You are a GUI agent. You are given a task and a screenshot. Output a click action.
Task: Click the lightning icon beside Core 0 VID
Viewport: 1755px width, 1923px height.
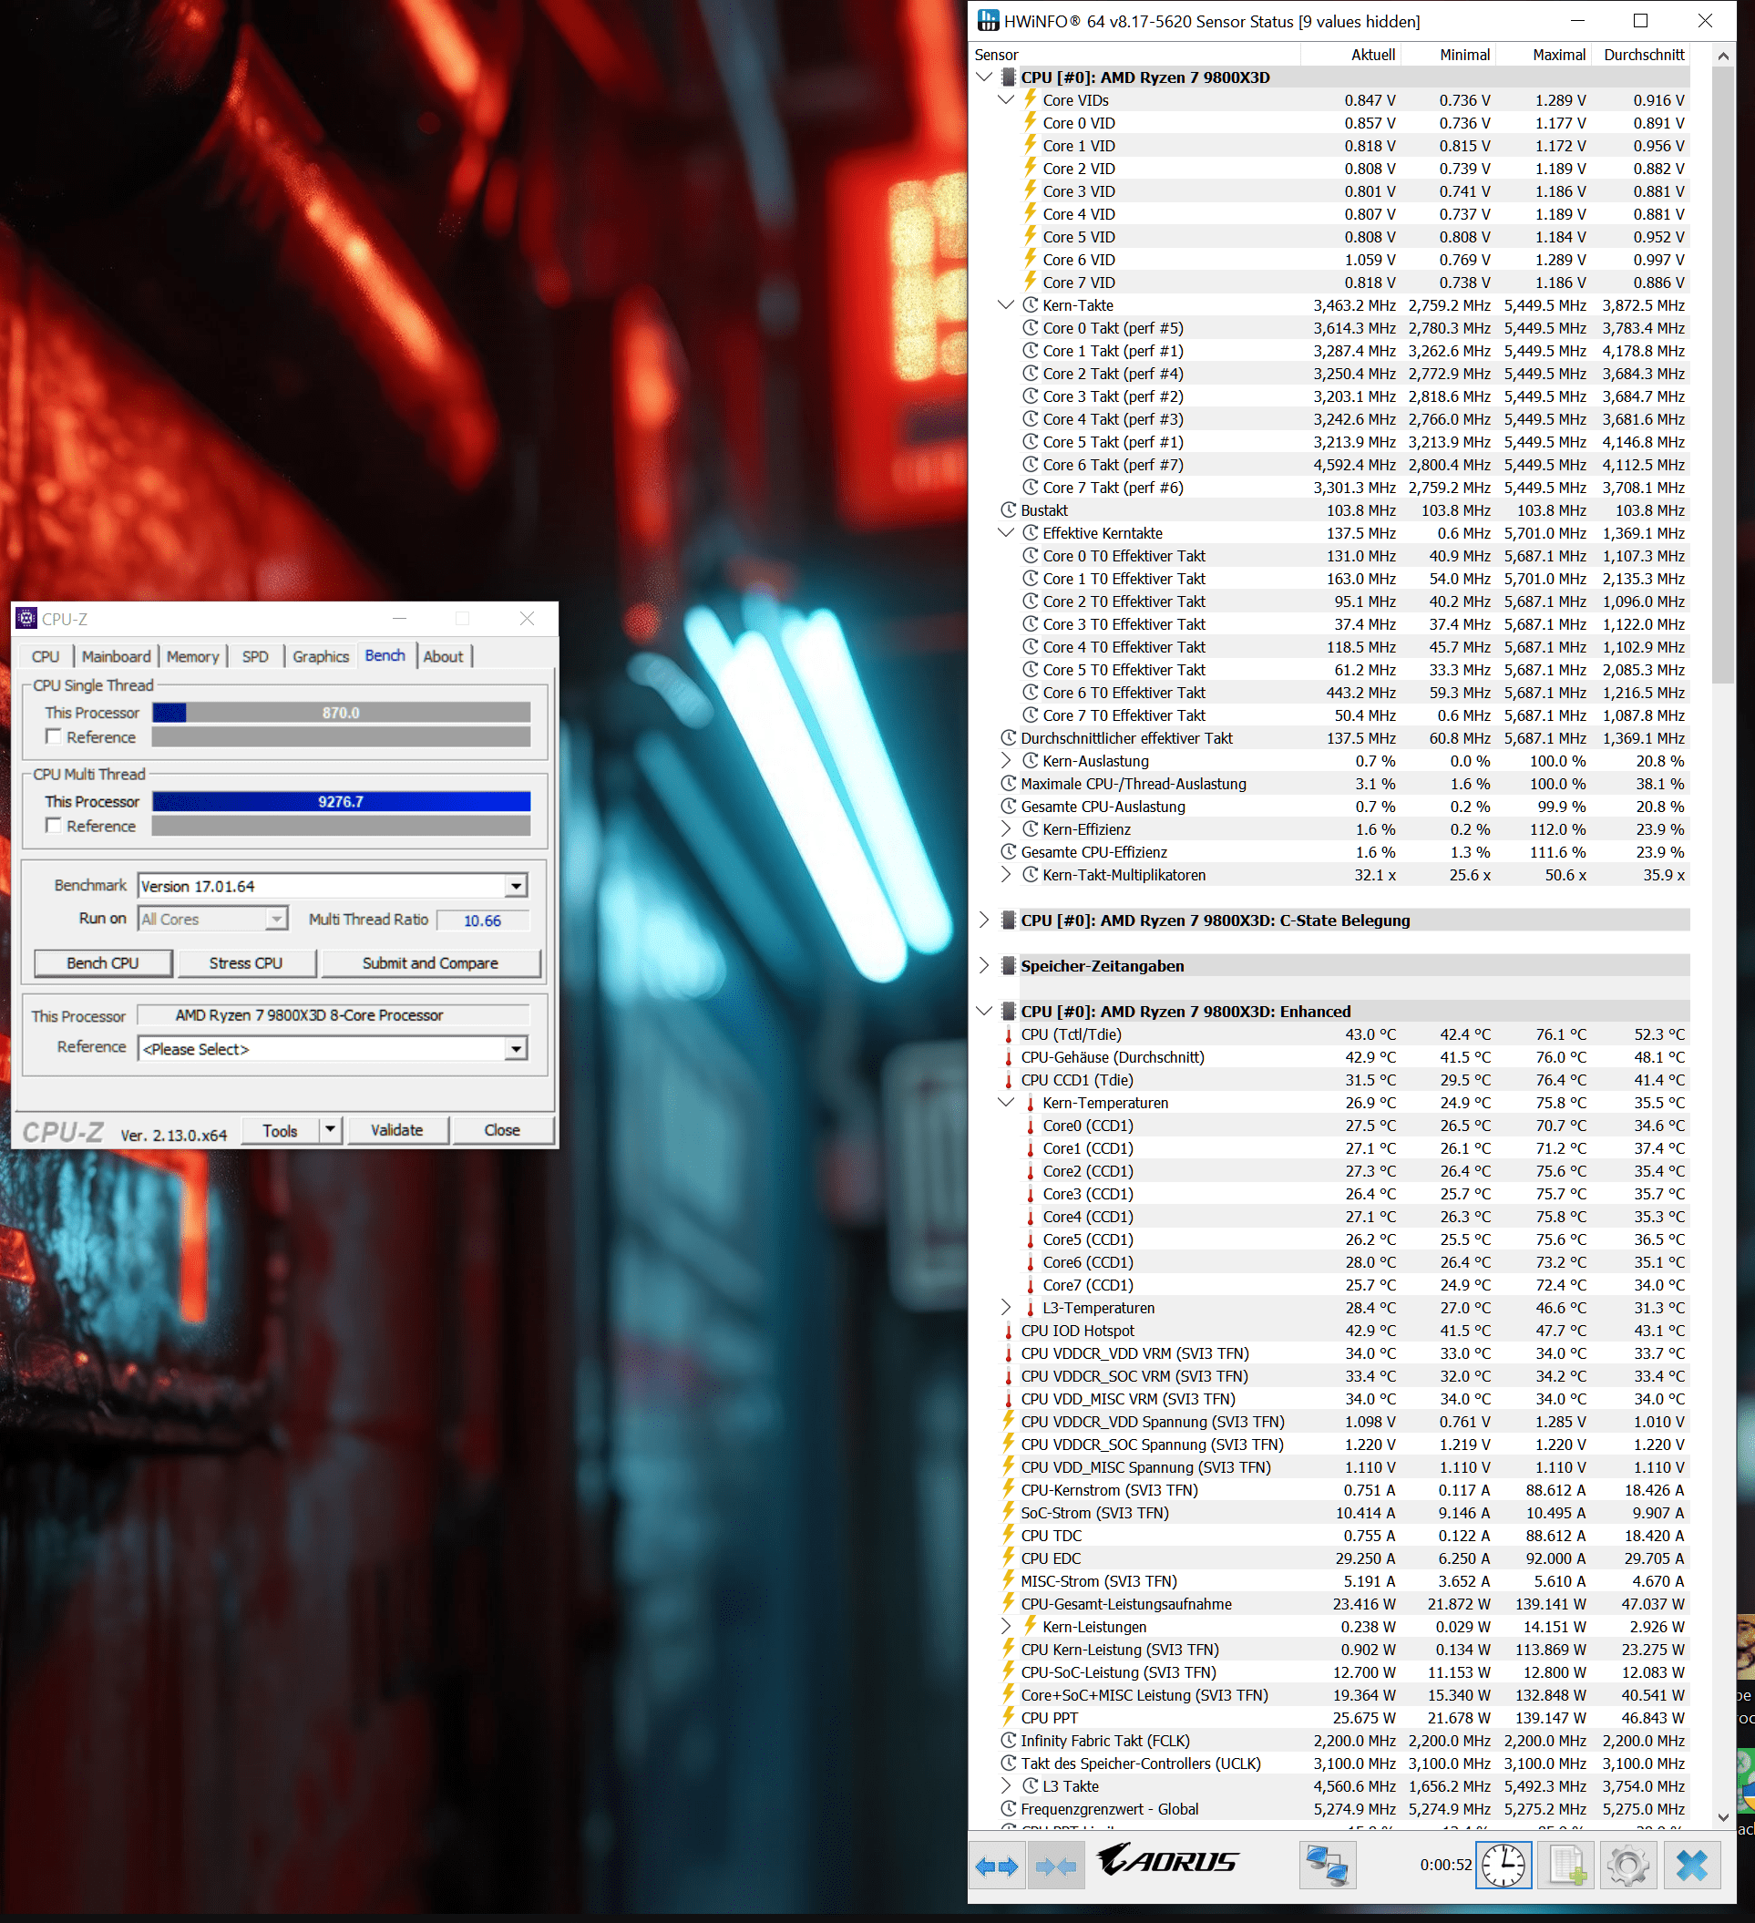coord(1030,122)
